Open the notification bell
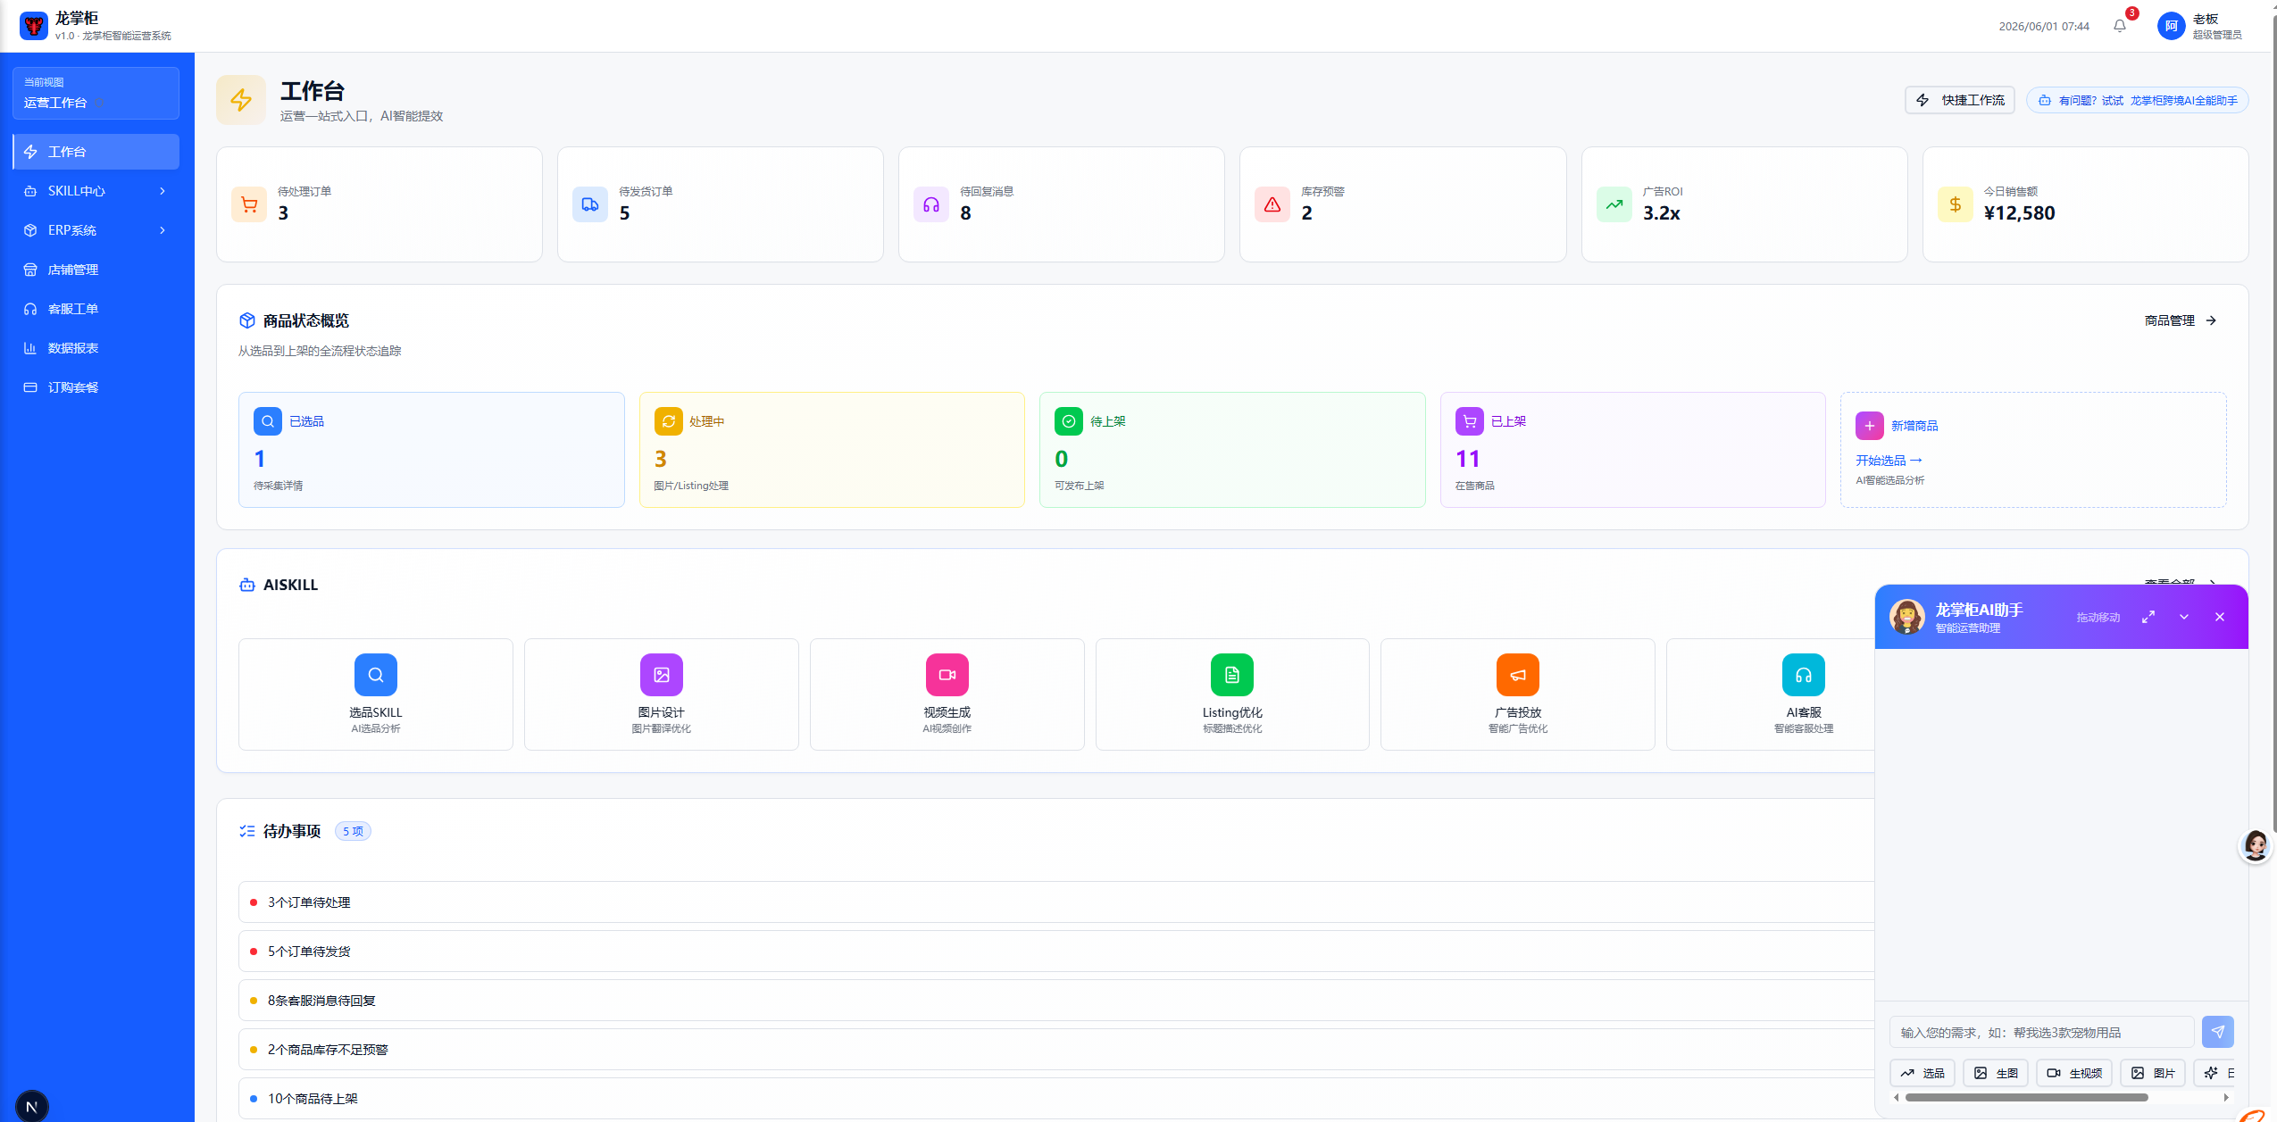Screen dimensions: 2277x1122 click(x=2119, y=26)
